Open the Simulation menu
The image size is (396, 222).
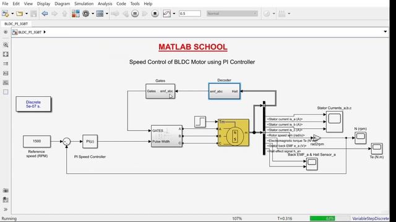click(84, 4)
